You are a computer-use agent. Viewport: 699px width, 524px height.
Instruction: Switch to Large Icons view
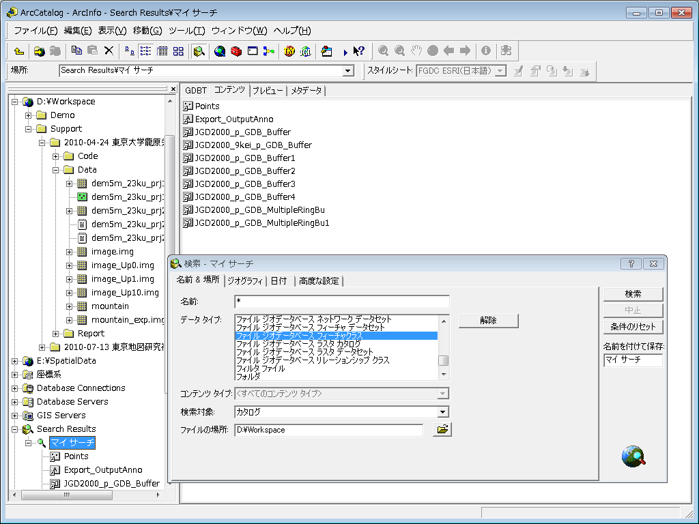129,50
